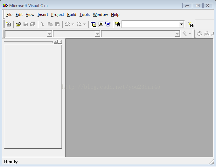Open the Edit menu

(x=19, y=15)
